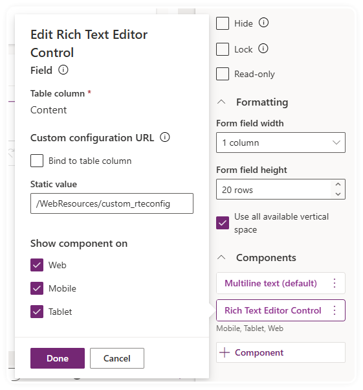Open info tooltip next to Lock
The image size is (363, 390).
pyautogui.click(x=263, y=49)
